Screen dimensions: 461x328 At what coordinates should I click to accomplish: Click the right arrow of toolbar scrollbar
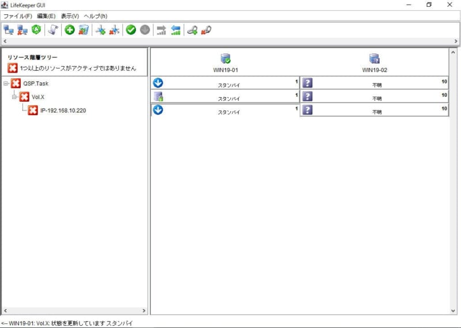click(x=456, y=41)
